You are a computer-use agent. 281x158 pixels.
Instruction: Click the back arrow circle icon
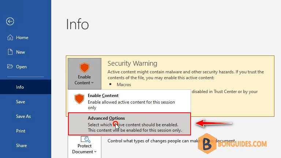pos(10,22)
